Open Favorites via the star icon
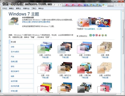125x96 pixels. click(x=119, y=5)
